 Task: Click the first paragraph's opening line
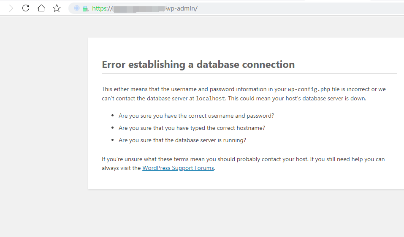[194, 89]
